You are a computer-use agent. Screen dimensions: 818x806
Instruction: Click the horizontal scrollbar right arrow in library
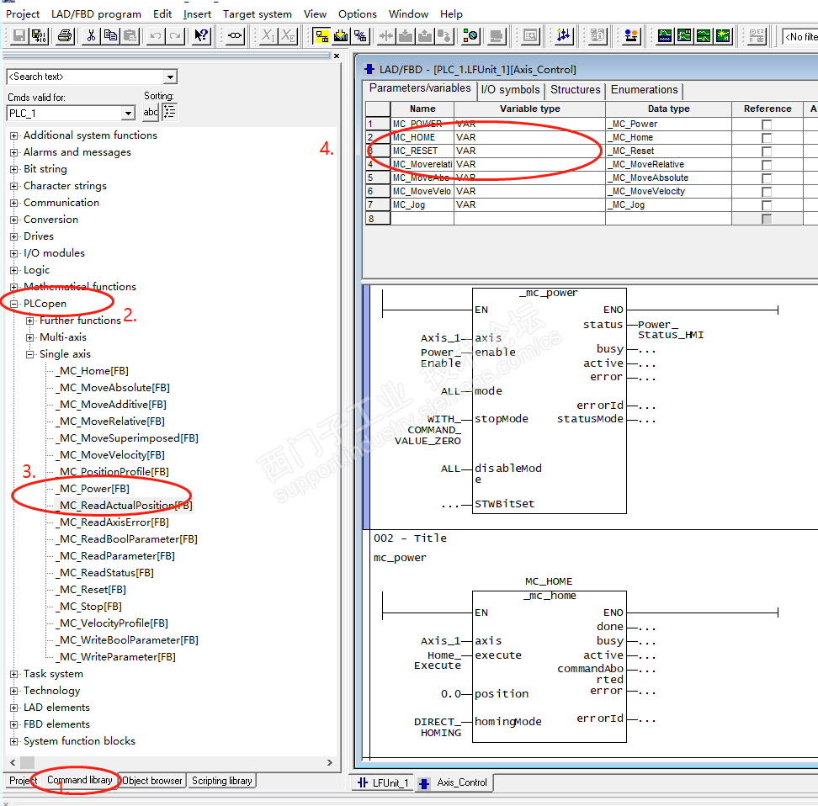click(x=329, y=763)
